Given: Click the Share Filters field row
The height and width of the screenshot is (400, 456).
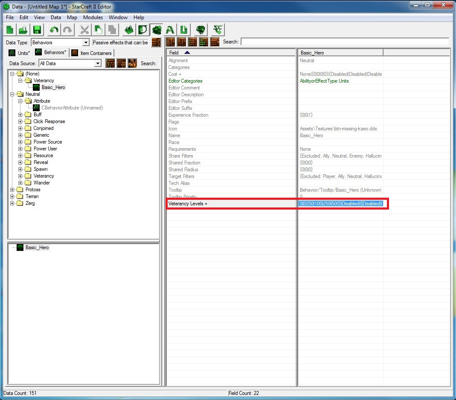Looking at the screenshot, I should (x=231, y=156).
